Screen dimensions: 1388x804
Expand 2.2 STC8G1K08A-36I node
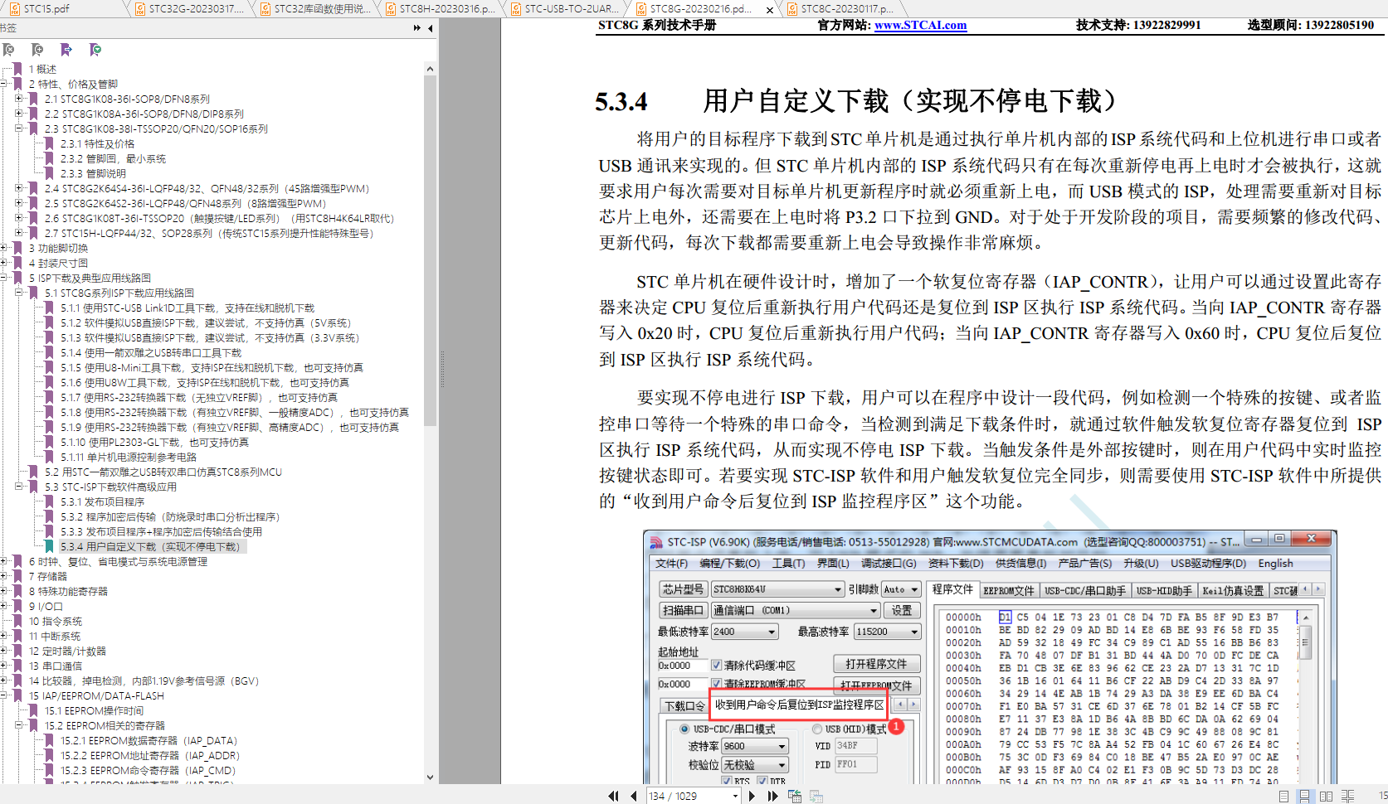tap(19, 114)
